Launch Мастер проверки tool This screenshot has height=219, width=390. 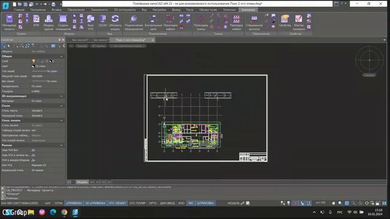(x=299, y=23)
